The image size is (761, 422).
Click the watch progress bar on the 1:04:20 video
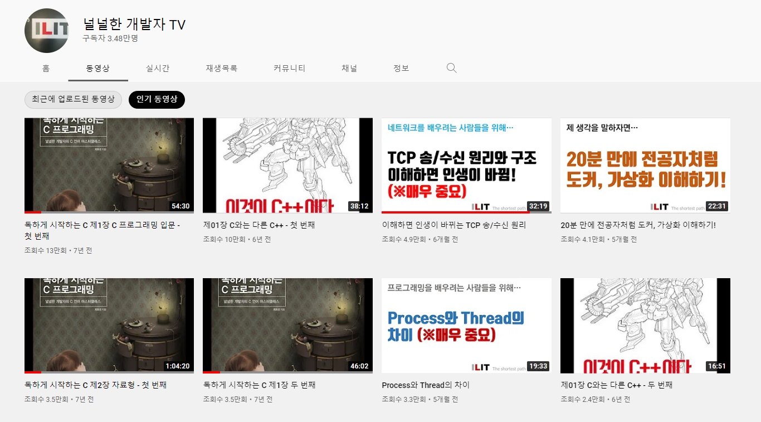(x=109, y=372)
